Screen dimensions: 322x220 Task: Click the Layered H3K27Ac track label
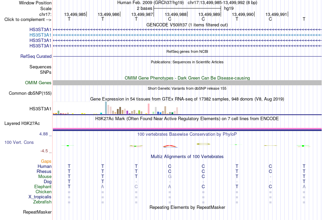click(x=22, y=124)
